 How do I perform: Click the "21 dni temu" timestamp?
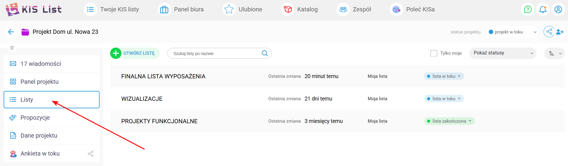[319, 99]
